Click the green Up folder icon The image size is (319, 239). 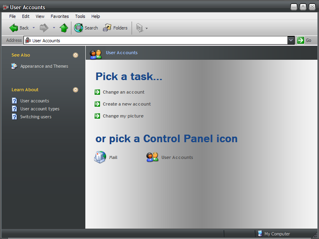(x=63, y=28)
